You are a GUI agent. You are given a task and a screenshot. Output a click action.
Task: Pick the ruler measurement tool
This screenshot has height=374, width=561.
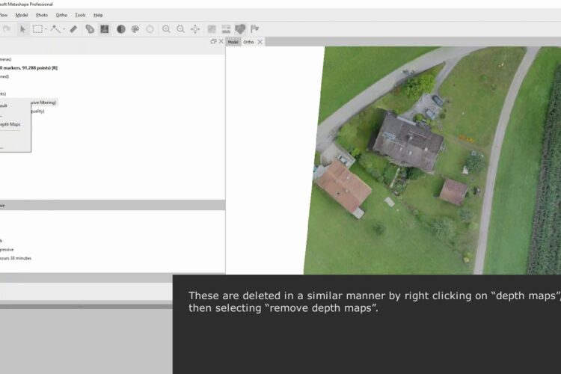pyautogui.click(x=73, y=29)
